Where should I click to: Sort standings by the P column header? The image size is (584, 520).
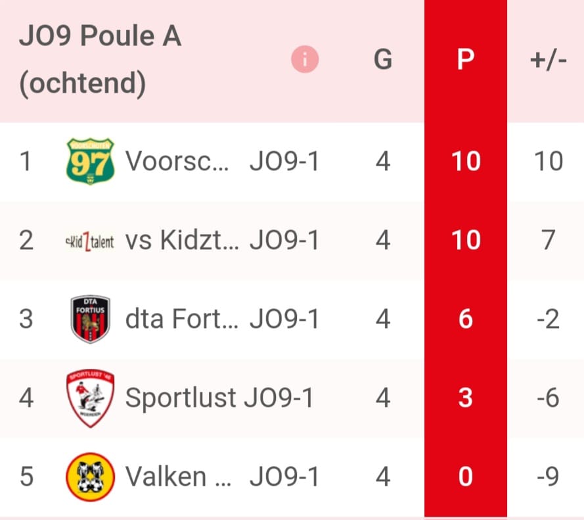click(x=466, y=59)
